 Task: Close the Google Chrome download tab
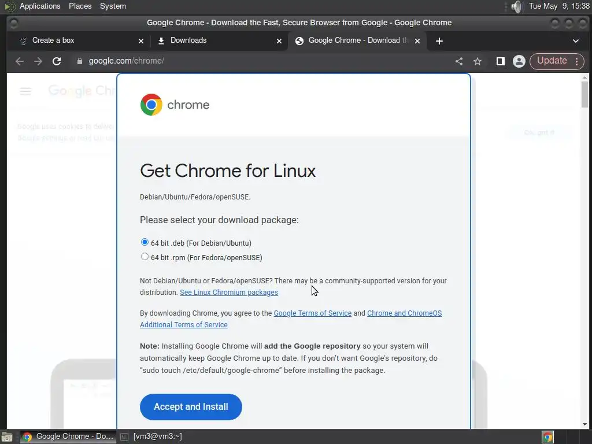coord(417,41)
